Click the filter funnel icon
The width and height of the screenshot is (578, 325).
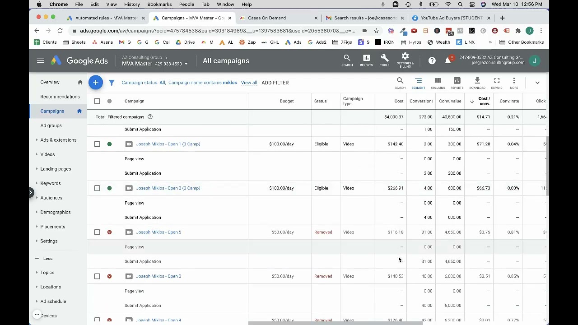tap(112, 83)
